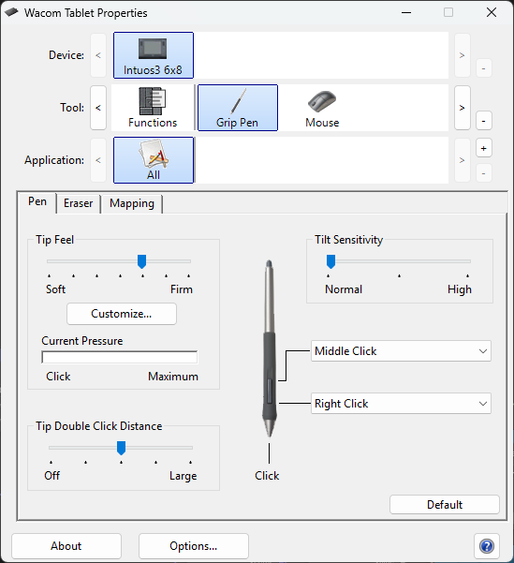Select the All applications icon
The image size is (514, 563).
click(154, 160)
